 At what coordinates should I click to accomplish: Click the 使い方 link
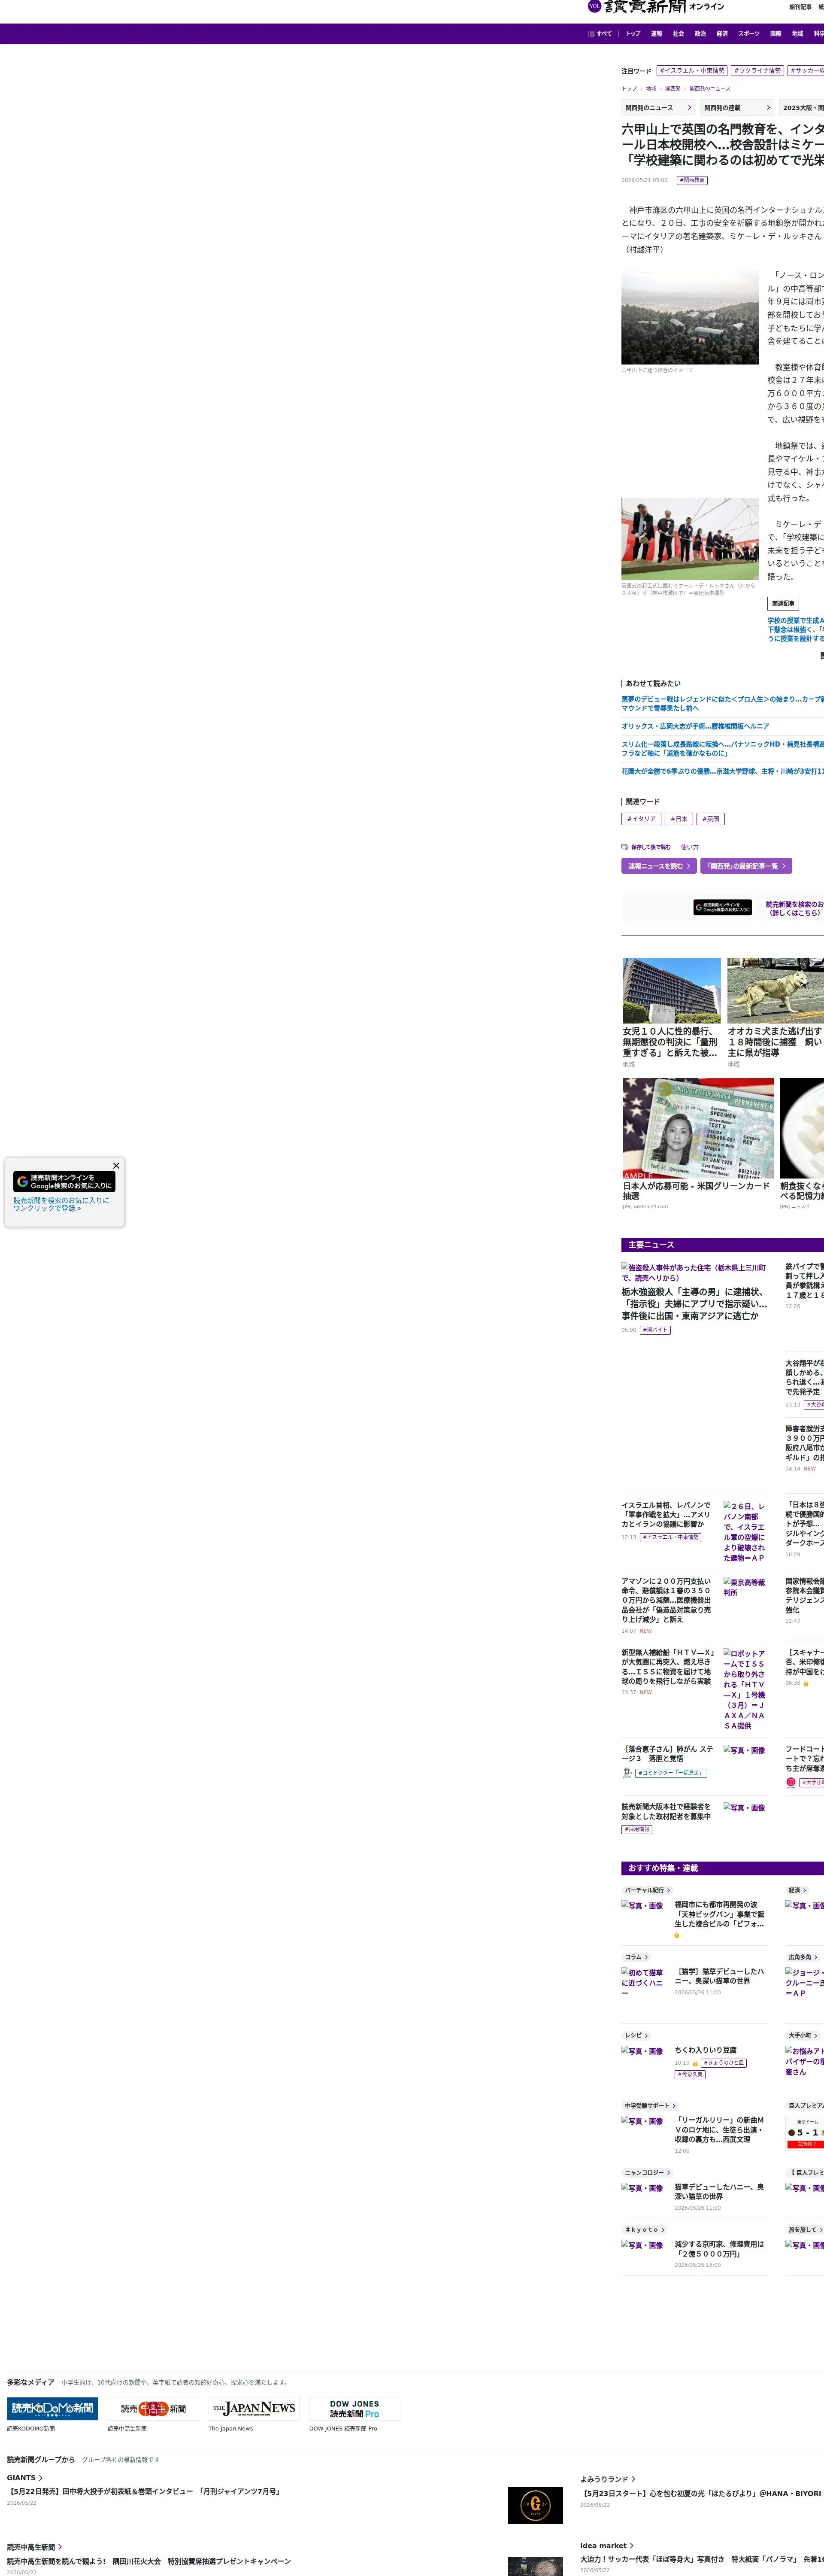[x=690, y=847]
